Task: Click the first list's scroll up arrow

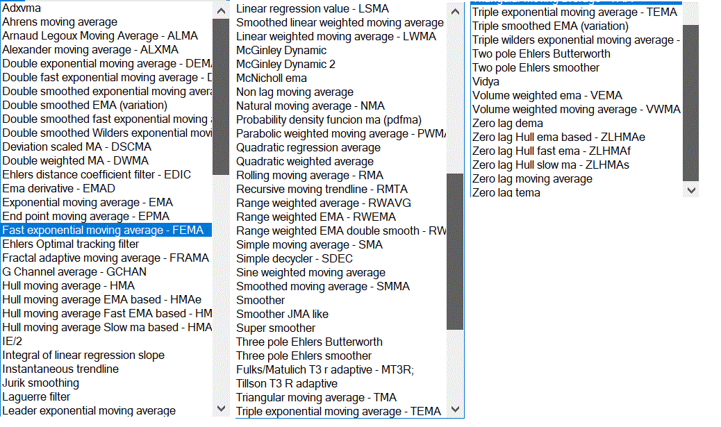Action: tap(221, 12)
